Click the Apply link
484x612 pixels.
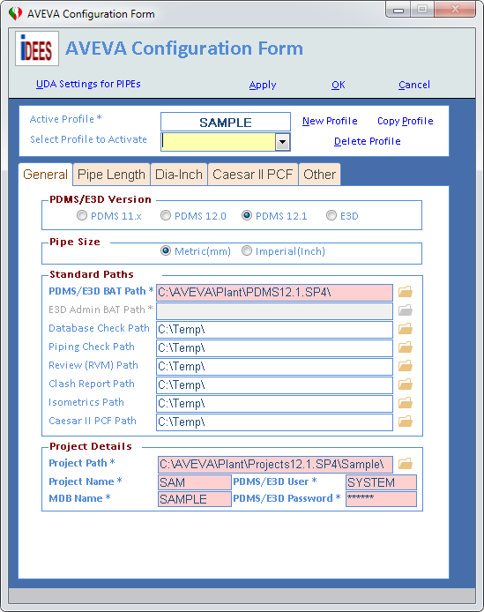[263, 85]
